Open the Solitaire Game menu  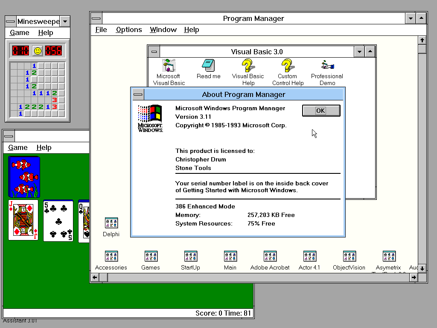(x=17, y=147)
